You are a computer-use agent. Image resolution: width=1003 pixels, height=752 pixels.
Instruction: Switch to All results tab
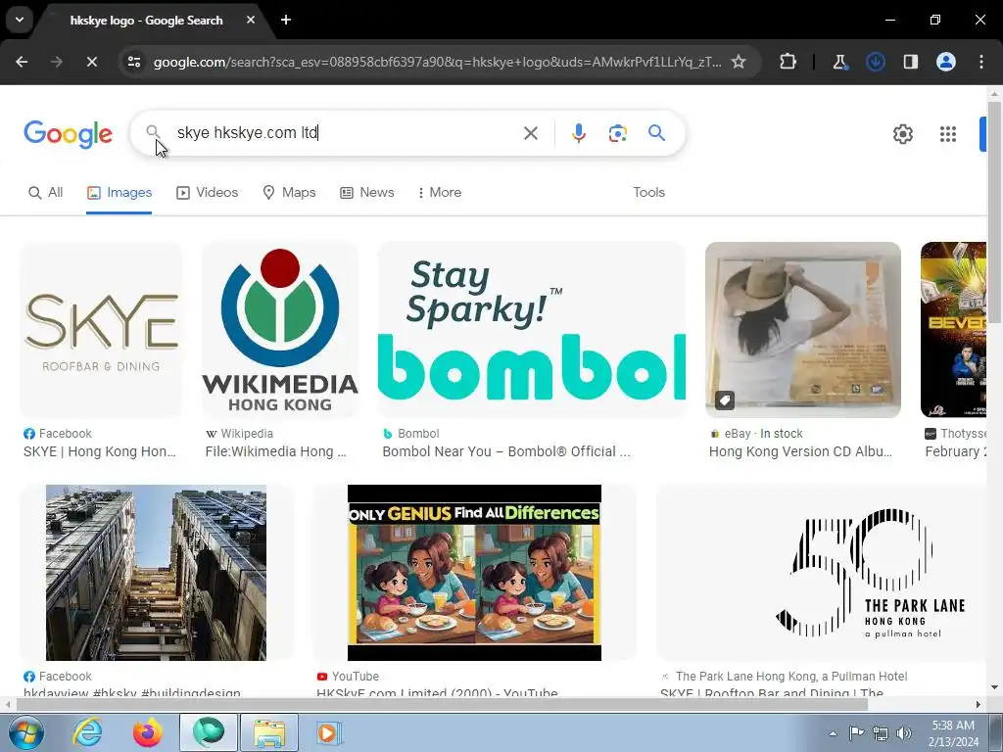coord(45,193)
